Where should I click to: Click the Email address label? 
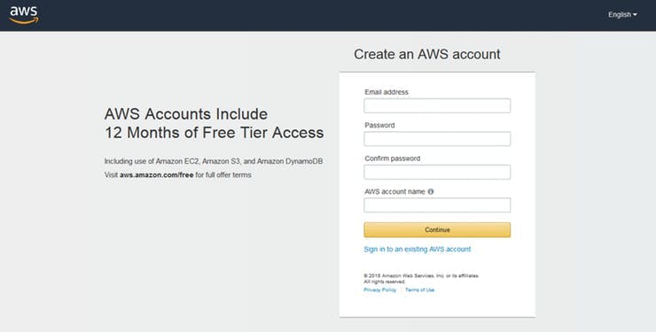click(x=387, y=92)
